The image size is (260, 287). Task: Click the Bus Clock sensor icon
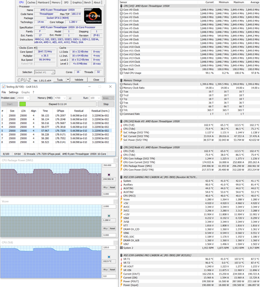[x=121, y=69]
